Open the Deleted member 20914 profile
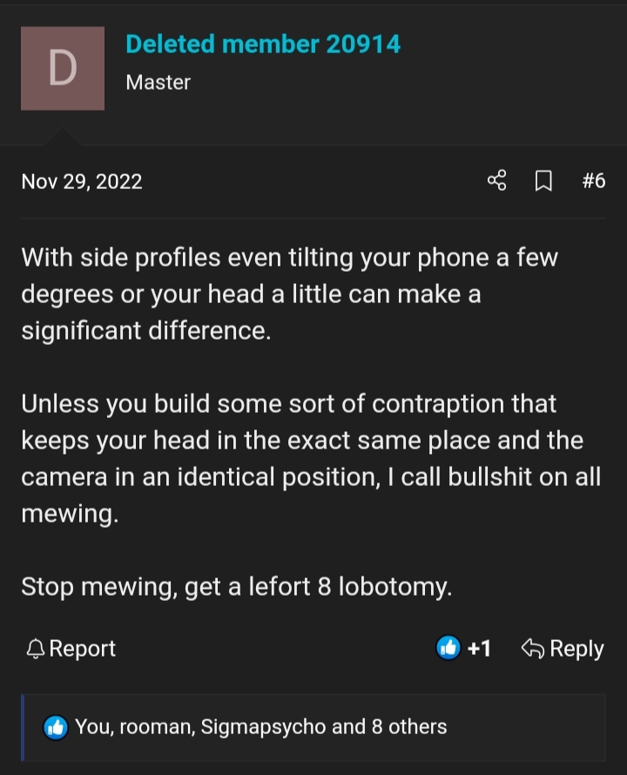 click(x=263, y=44)
